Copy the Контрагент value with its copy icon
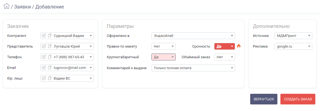 click(49, 36)
